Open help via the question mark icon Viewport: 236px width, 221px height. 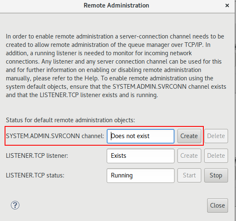pos(15,205)
